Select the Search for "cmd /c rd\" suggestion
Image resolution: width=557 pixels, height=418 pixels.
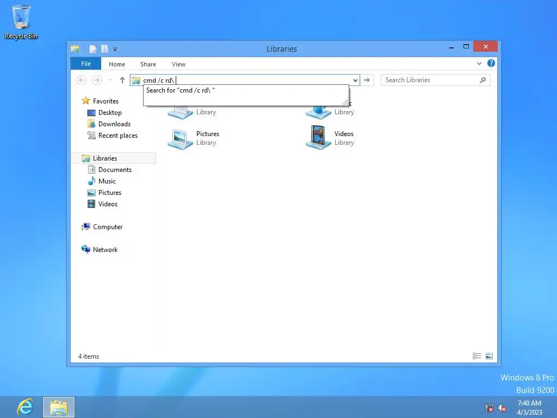coord(246,90)
